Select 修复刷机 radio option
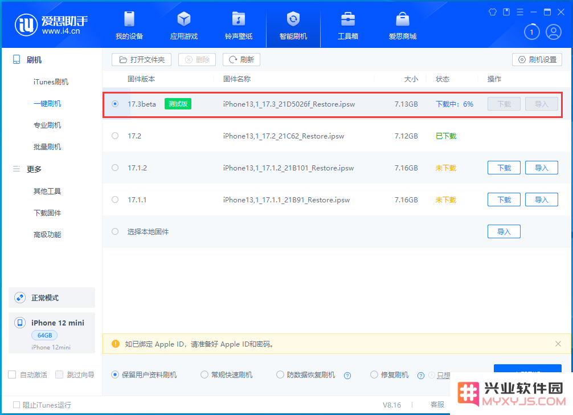The image size is (573, 415). coord(374,375)
